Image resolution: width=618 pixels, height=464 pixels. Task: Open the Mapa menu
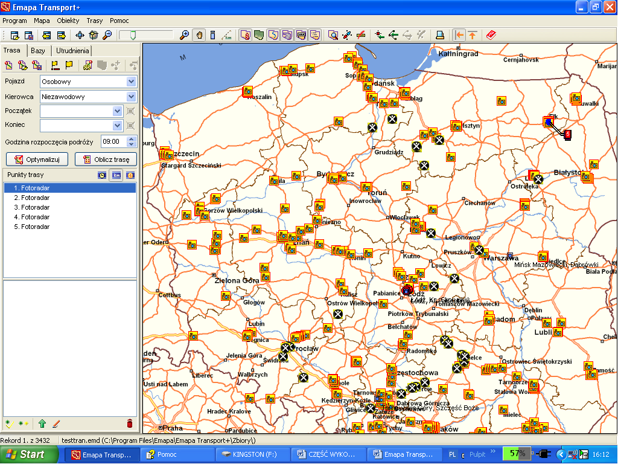tap(42, 21)
